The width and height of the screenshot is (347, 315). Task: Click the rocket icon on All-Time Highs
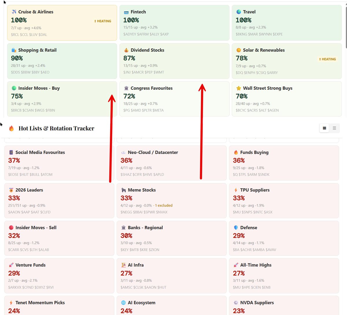coord(236,265)
